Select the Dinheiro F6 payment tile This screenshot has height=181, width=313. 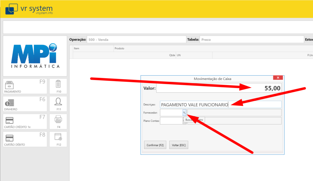pyautogui.click(x=25, y=104)
